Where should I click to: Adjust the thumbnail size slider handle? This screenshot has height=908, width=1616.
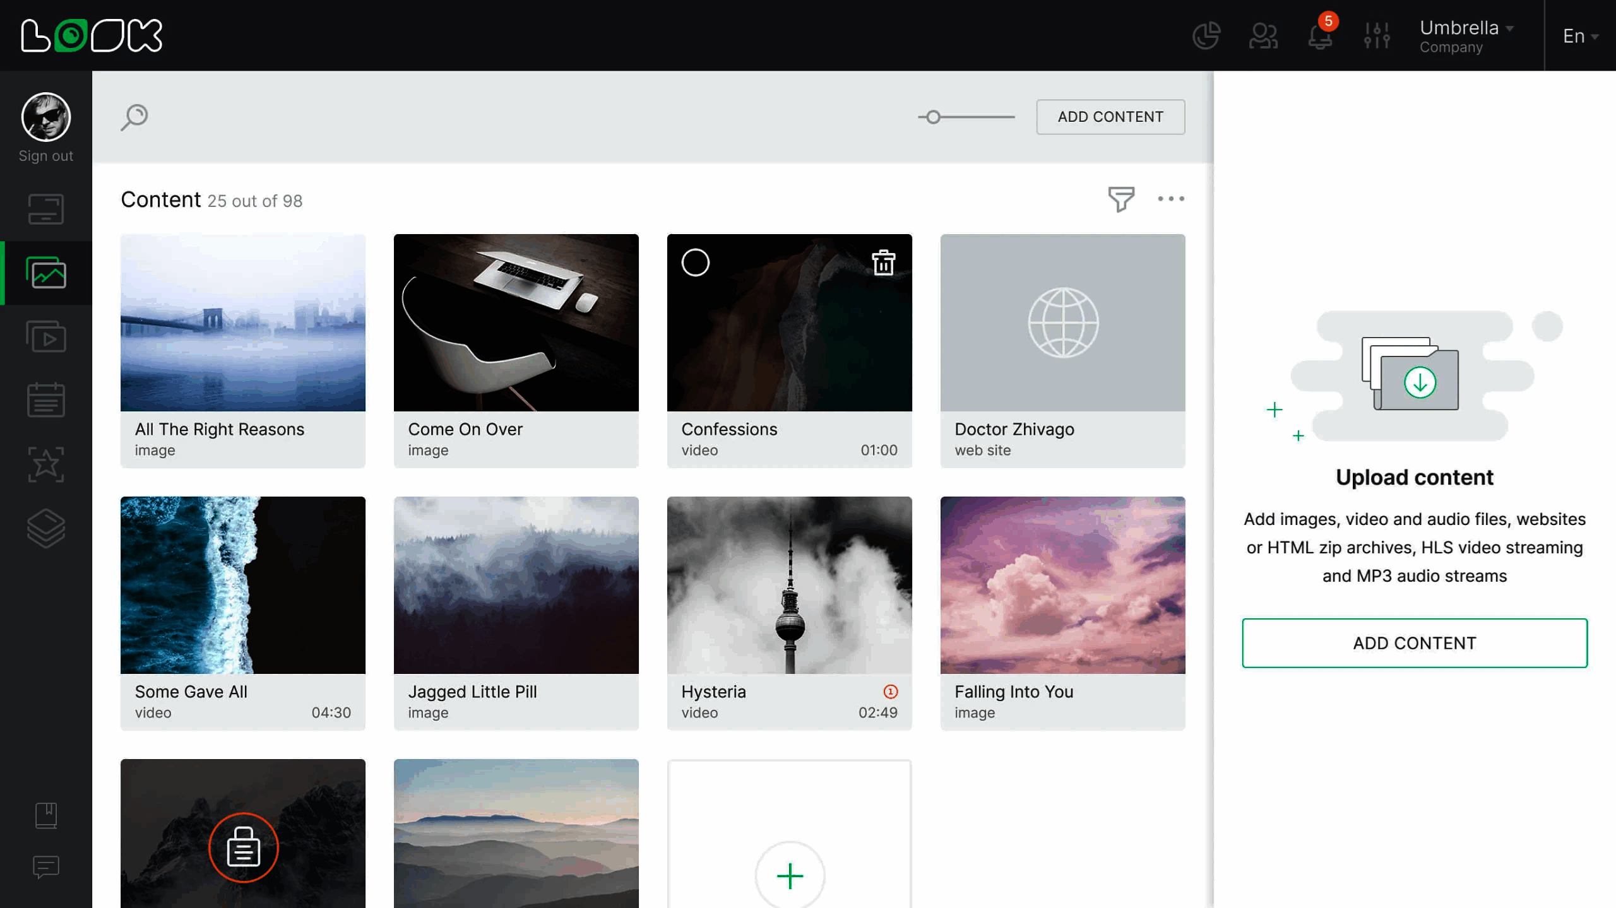click(933, 117)
